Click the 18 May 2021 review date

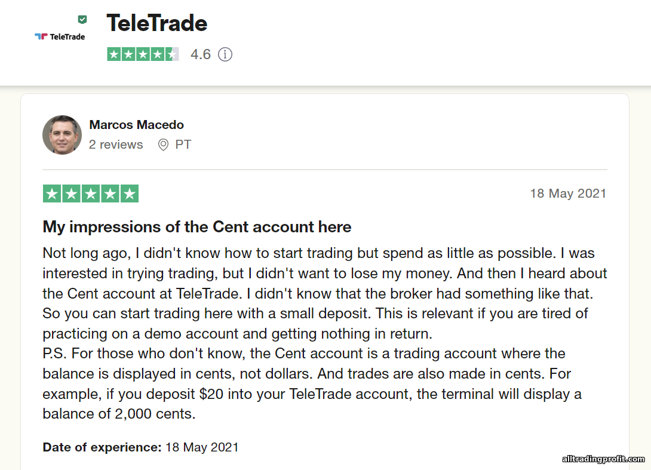[568, 193]
